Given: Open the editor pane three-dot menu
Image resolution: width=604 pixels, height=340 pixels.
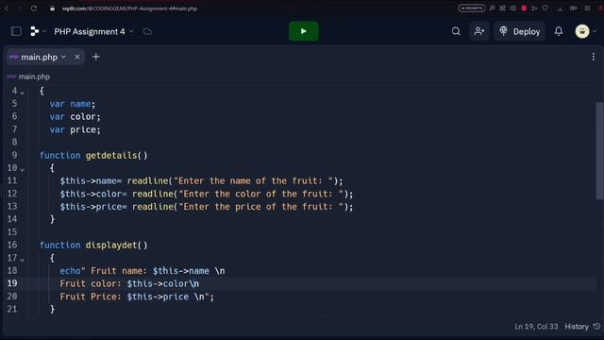Looking at the screenshot, I should pos(594,57).
